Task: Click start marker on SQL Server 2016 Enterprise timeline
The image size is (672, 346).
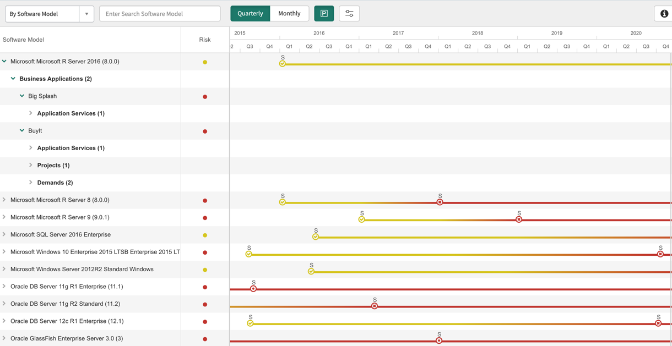Action: coord(316,237)
